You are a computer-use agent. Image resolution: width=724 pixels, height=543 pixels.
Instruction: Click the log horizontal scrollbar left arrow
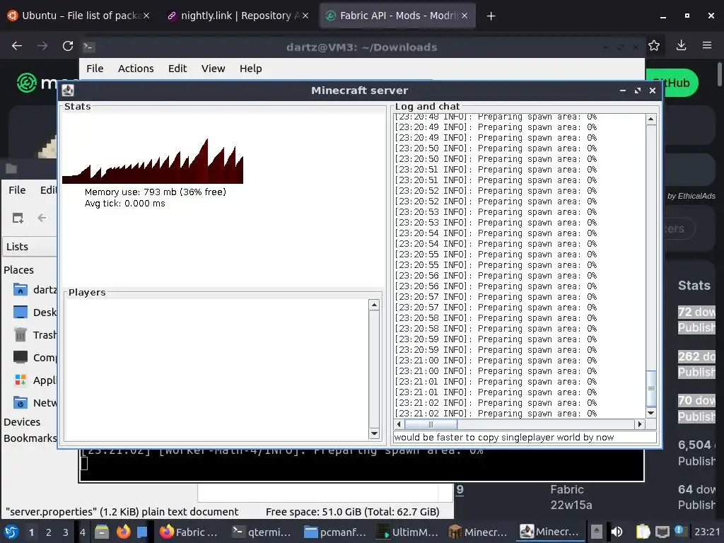399,424
